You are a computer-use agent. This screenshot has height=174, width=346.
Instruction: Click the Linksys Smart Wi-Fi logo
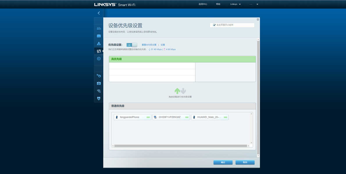click(x=115, y=5)
